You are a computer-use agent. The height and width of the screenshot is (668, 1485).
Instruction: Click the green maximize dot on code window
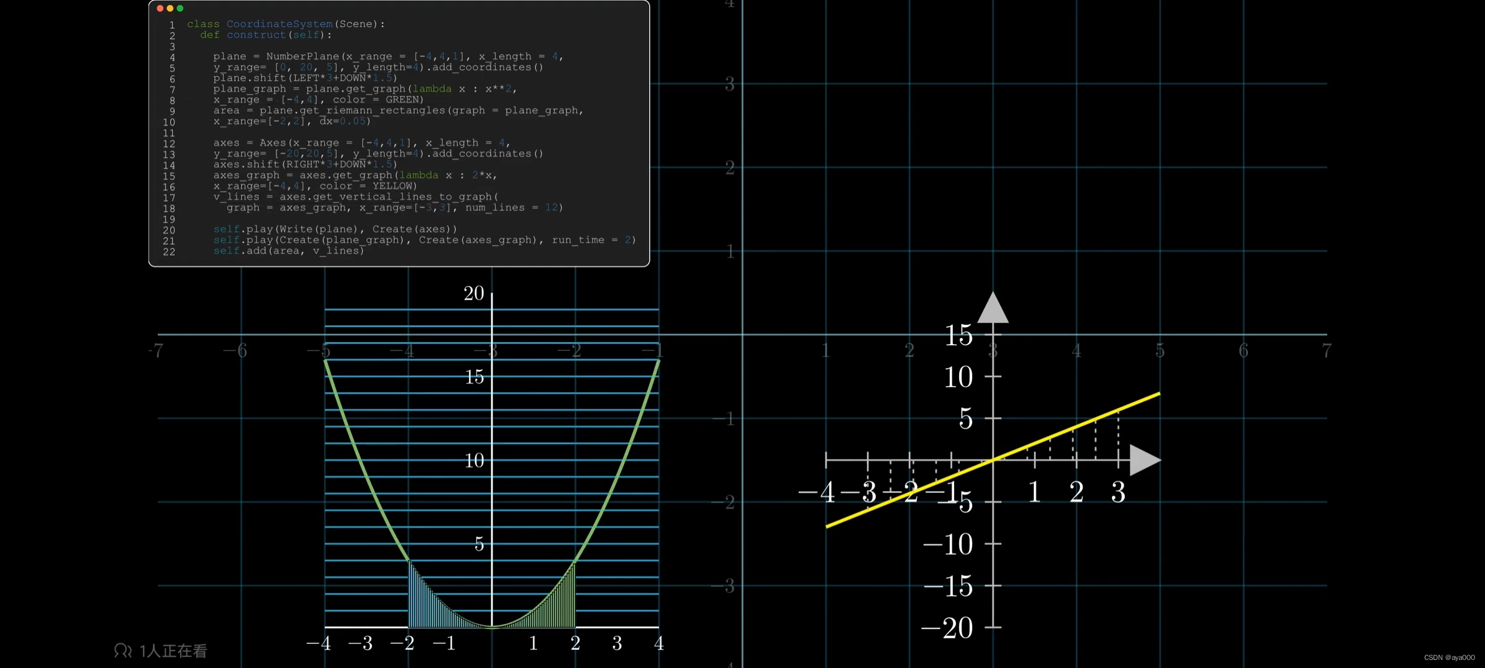click(180, 8)
